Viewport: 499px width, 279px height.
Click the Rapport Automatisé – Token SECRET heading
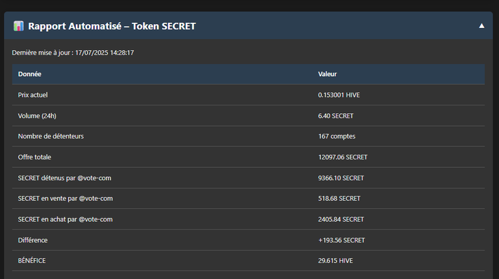[112, 26]
